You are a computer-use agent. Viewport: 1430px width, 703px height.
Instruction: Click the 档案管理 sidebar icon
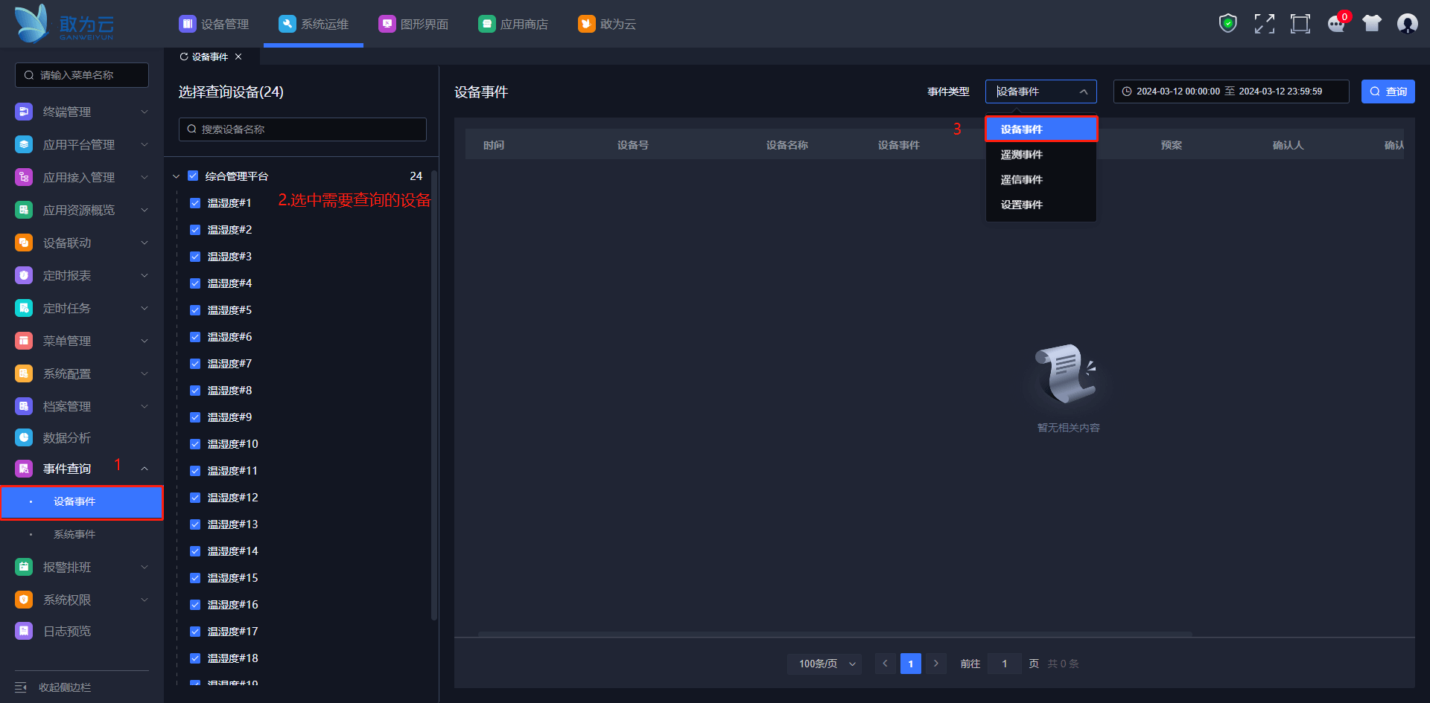click(x=24, y=406)
